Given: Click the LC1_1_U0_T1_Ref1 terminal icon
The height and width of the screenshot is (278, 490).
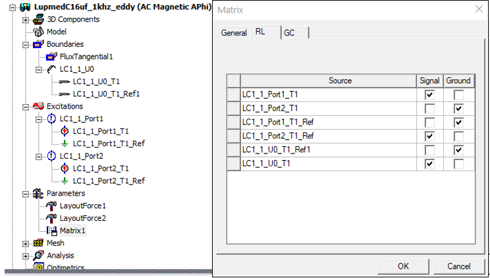Looking at the screenshot, I should (x=65, y=94).
